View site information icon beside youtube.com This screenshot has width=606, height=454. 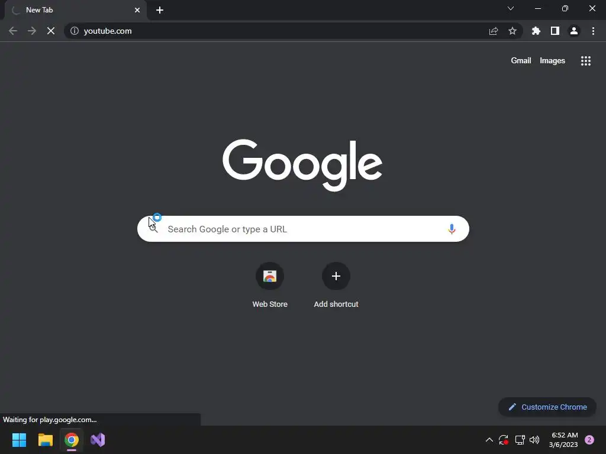tap(74, 31)
